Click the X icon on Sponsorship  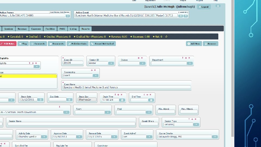95,70
